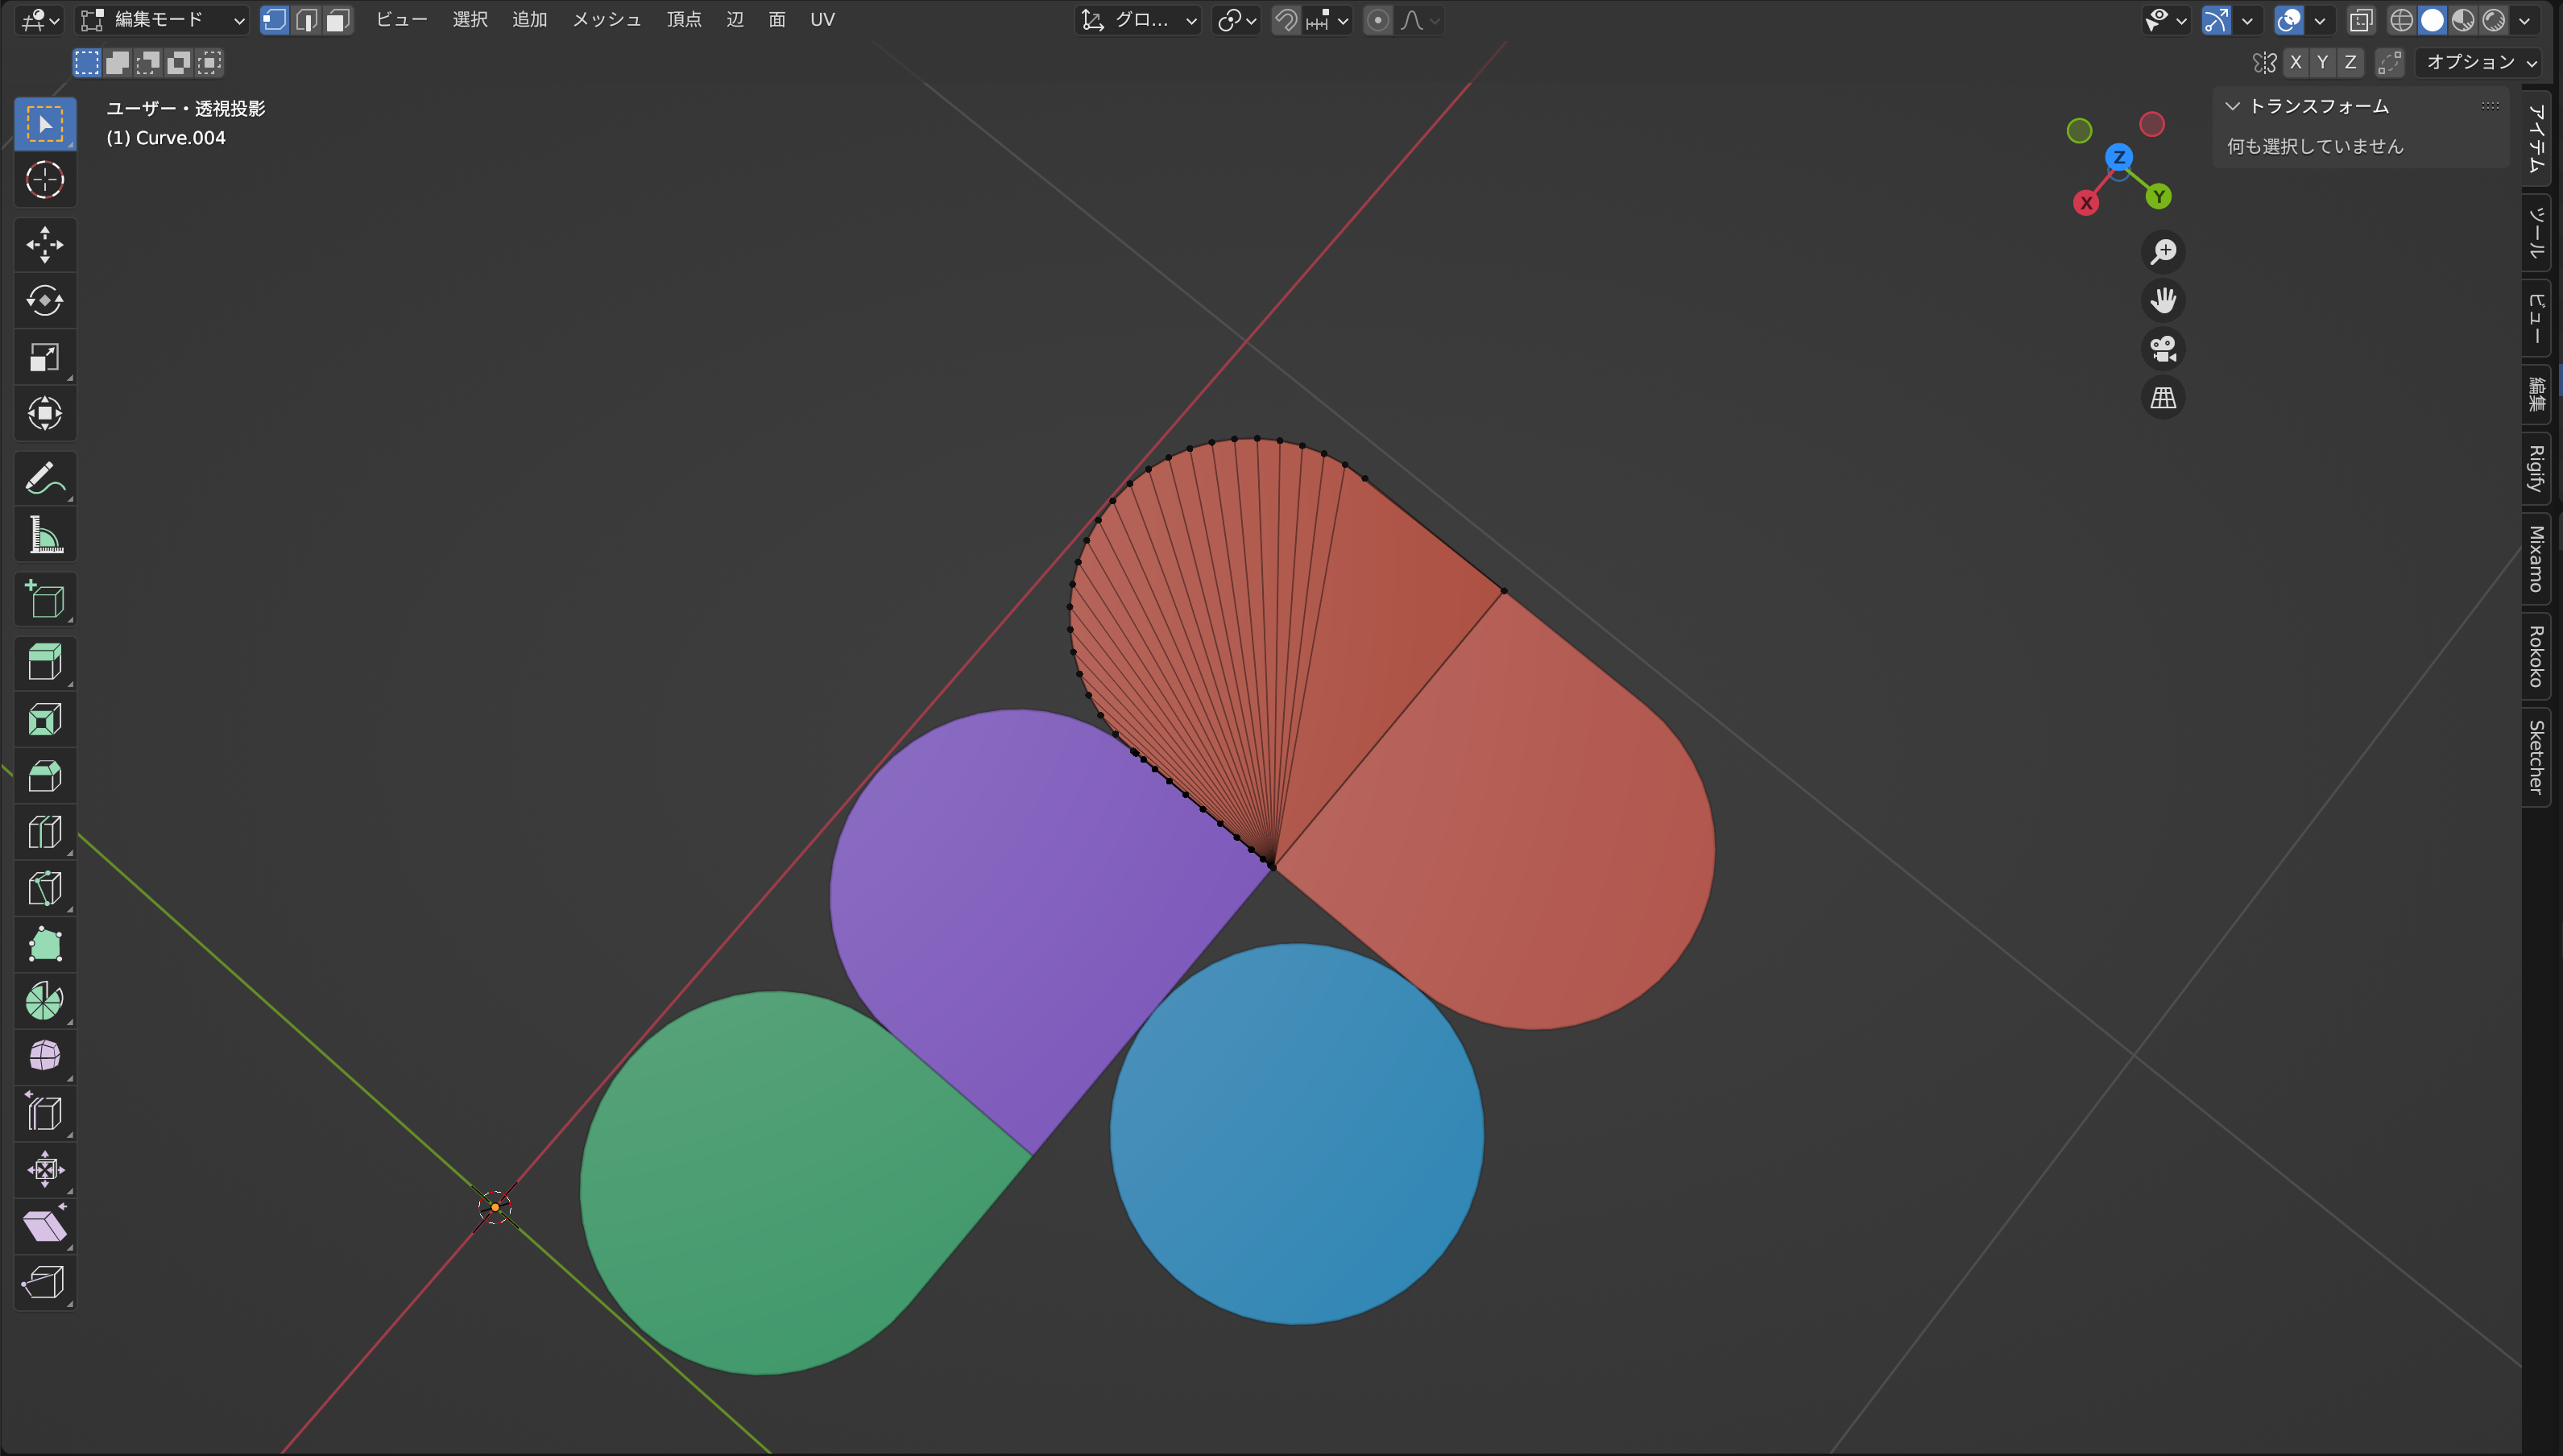Select the Extrude Region tool

tap(45, 663)
